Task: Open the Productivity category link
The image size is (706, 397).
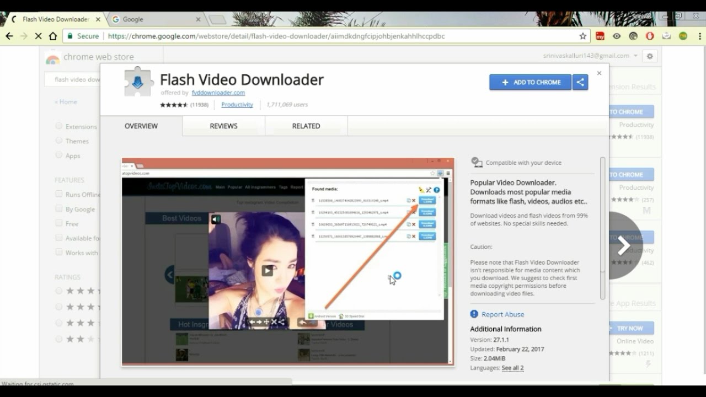Action: 237,104
